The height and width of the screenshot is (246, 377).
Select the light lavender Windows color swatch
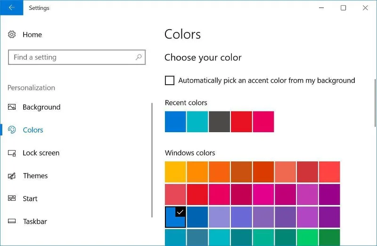point(219,217)
